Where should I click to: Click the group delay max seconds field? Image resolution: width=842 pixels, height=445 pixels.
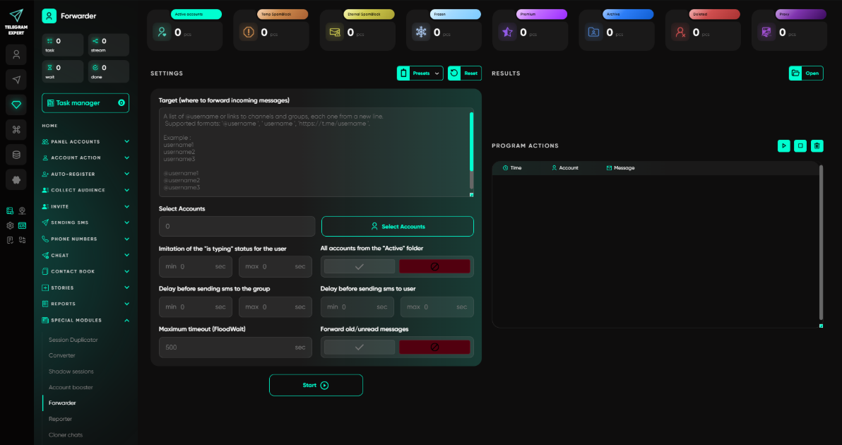click(275, 307)
